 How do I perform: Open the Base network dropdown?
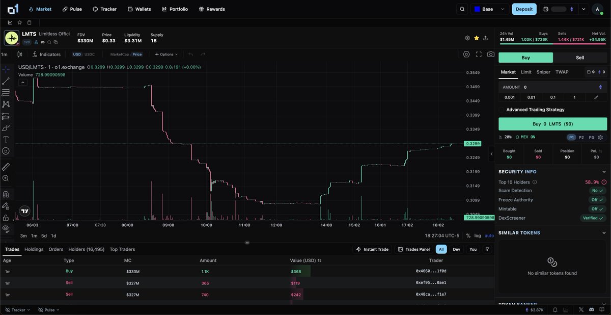coord(489,9)
